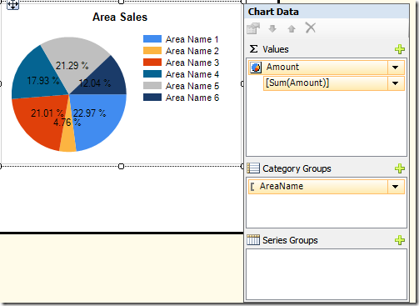Click the chart move handle icon
The width and height of the screenshot is (419, 306).
pyautogui.click(x=12, y=5)
